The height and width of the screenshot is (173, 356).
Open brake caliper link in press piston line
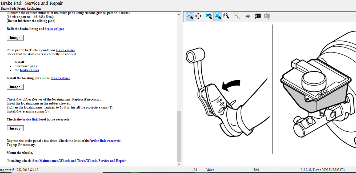click(65, 50)
